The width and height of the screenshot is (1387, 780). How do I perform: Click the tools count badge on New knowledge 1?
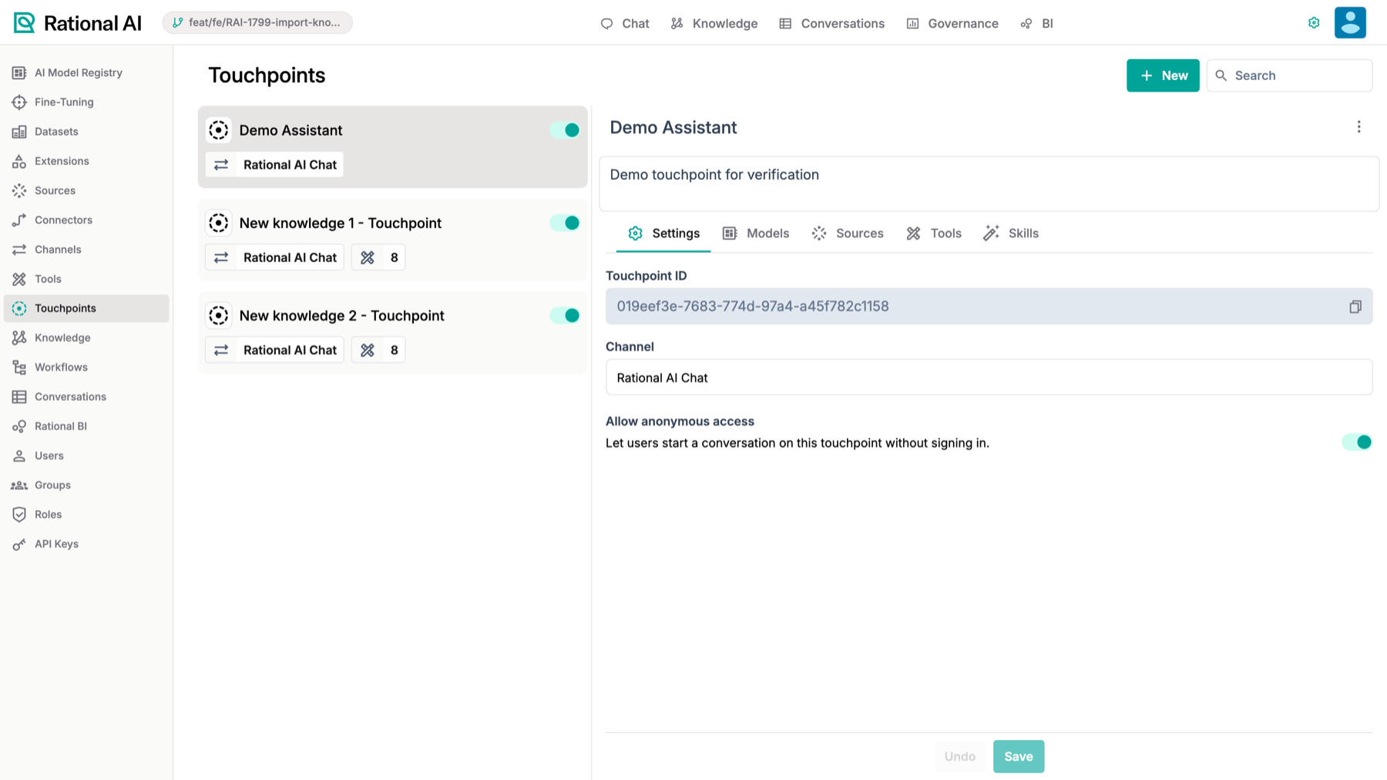point(378,257)
